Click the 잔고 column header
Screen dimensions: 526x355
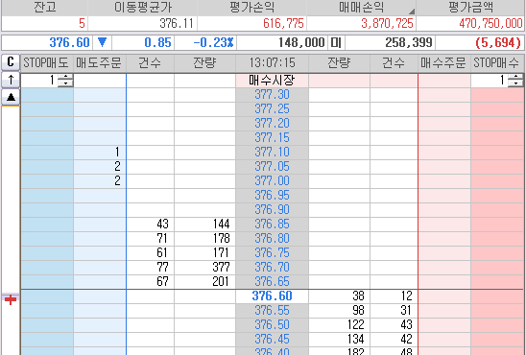pos(44,8)
